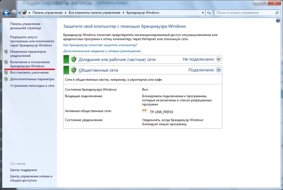Viewport: 283px width, 190px height.
Task: Click "Состояние брандмауэра Windows:" label
Action: coord(91,89)
